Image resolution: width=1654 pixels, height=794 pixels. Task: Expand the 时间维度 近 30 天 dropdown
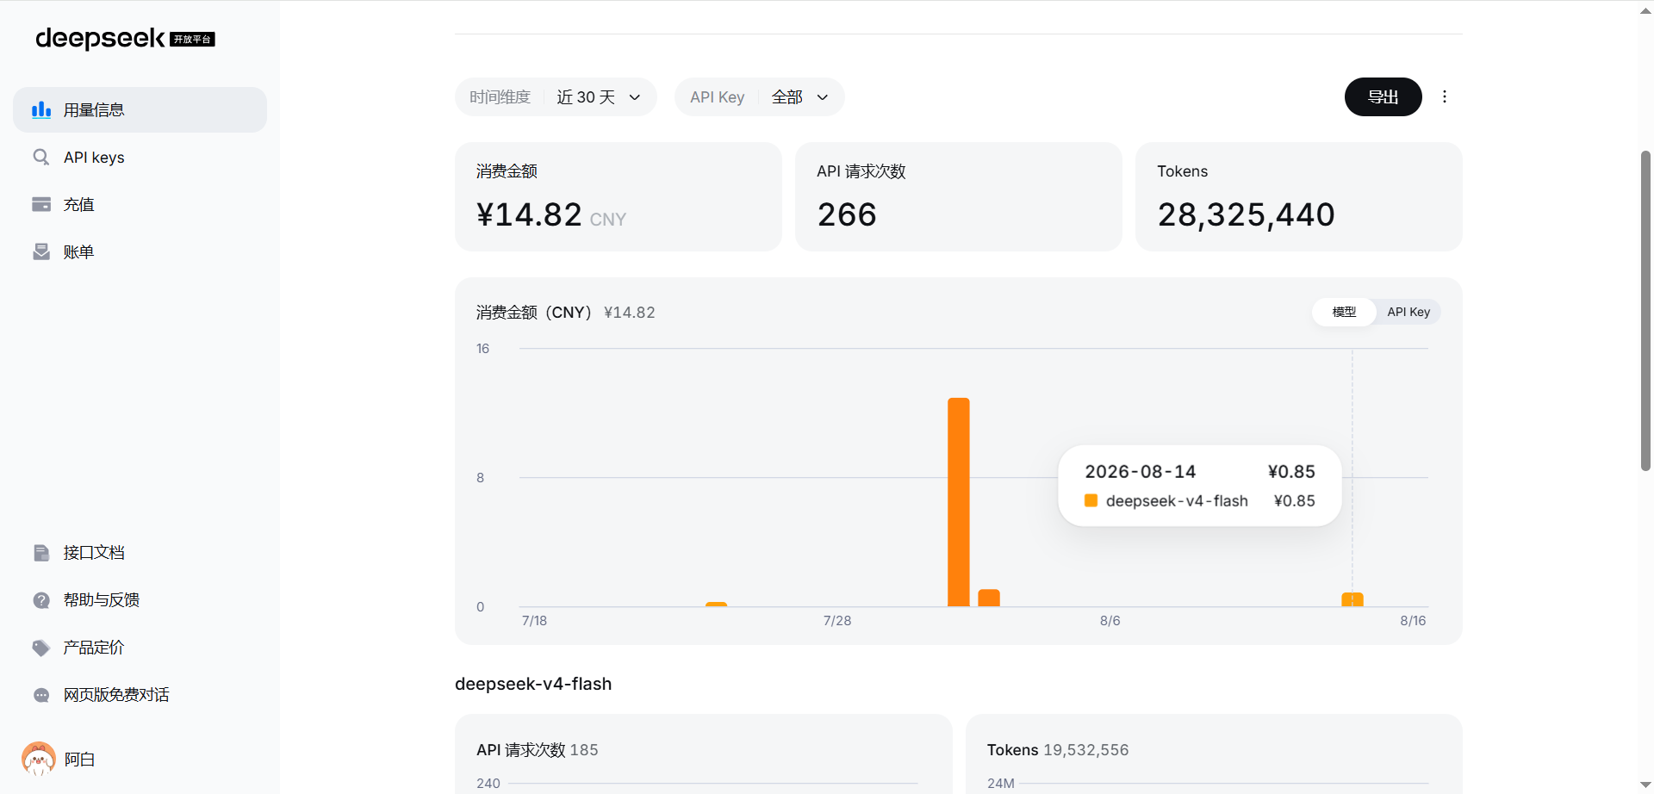click(x=556, y=96)
